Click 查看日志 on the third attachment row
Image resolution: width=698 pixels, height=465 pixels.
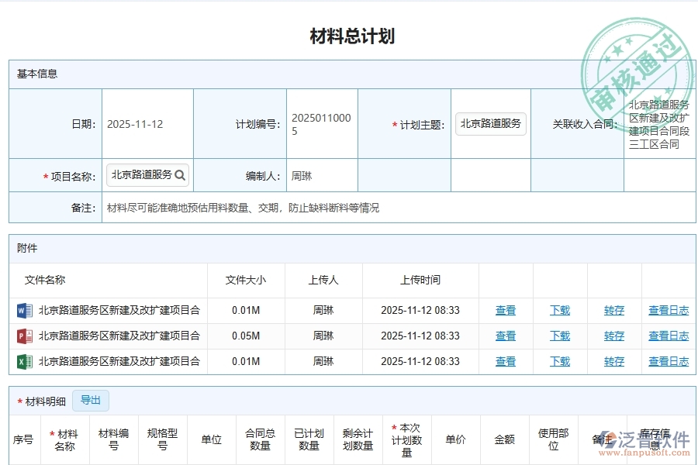coord(669,361)
